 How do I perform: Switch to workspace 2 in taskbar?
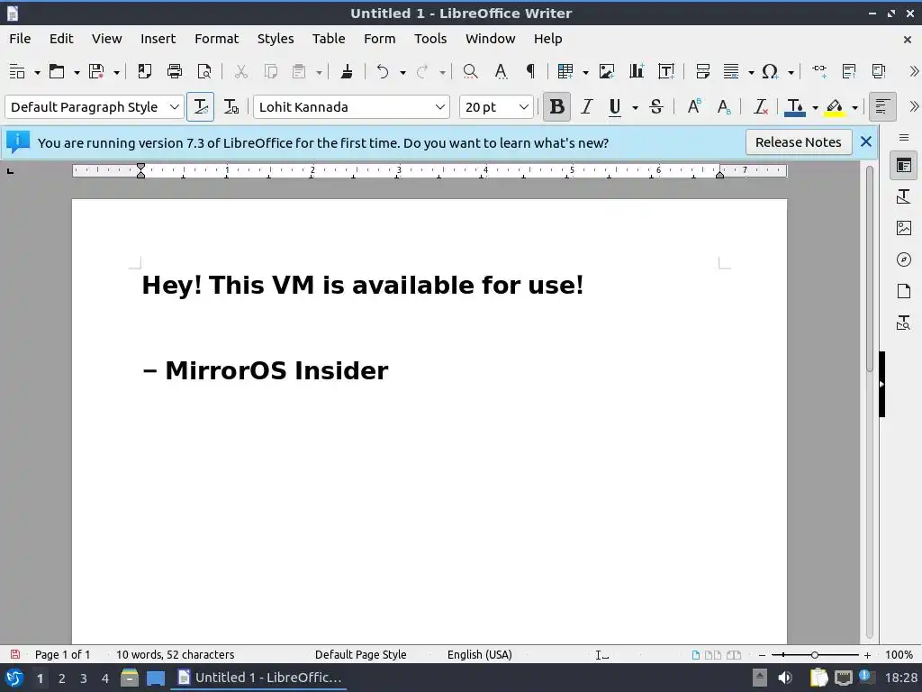tap(62, 678)
